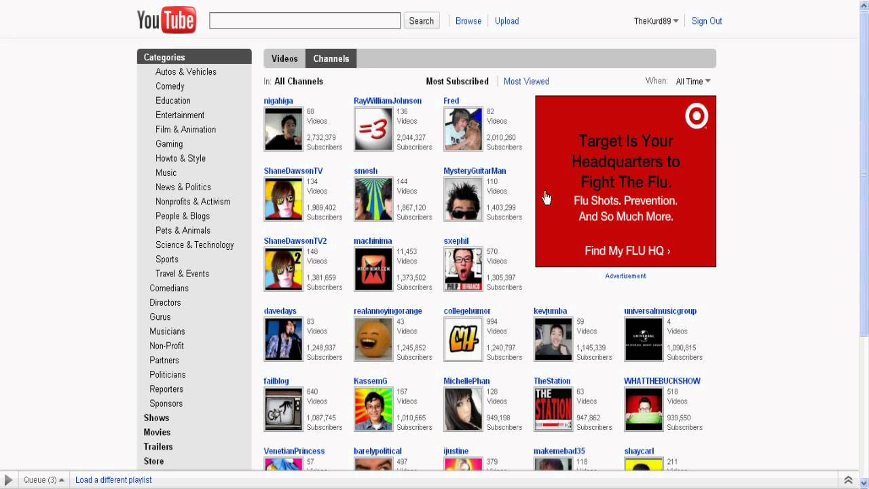The width and height of the screenshot is (869, 489).
Task: Select Science & Technology category
Action: point(195,245)
